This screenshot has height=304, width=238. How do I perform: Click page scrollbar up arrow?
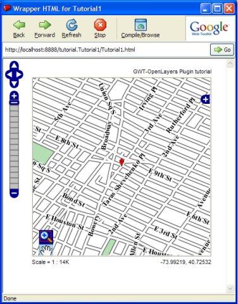coord(230,64)
